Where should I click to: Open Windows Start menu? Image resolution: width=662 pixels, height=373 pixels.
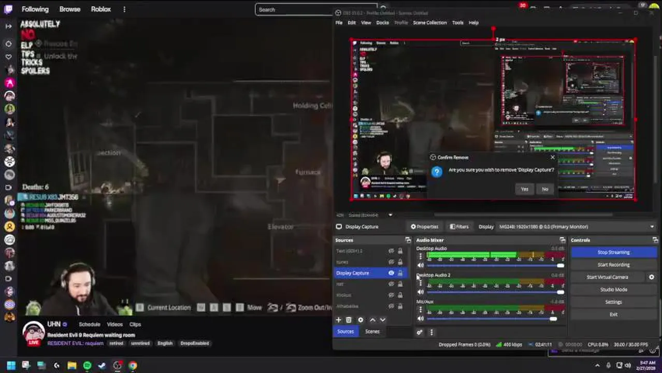11,366
